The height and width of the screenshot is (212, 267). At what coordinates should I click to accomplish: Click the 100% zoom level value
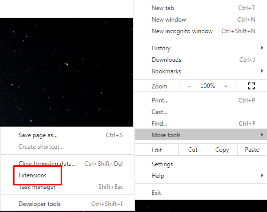click(x=207, y=86)
